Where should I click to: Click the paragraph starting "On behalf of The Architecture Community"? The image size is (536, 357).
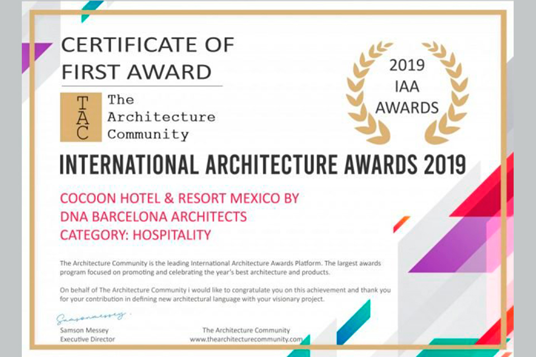pos(225,295)
